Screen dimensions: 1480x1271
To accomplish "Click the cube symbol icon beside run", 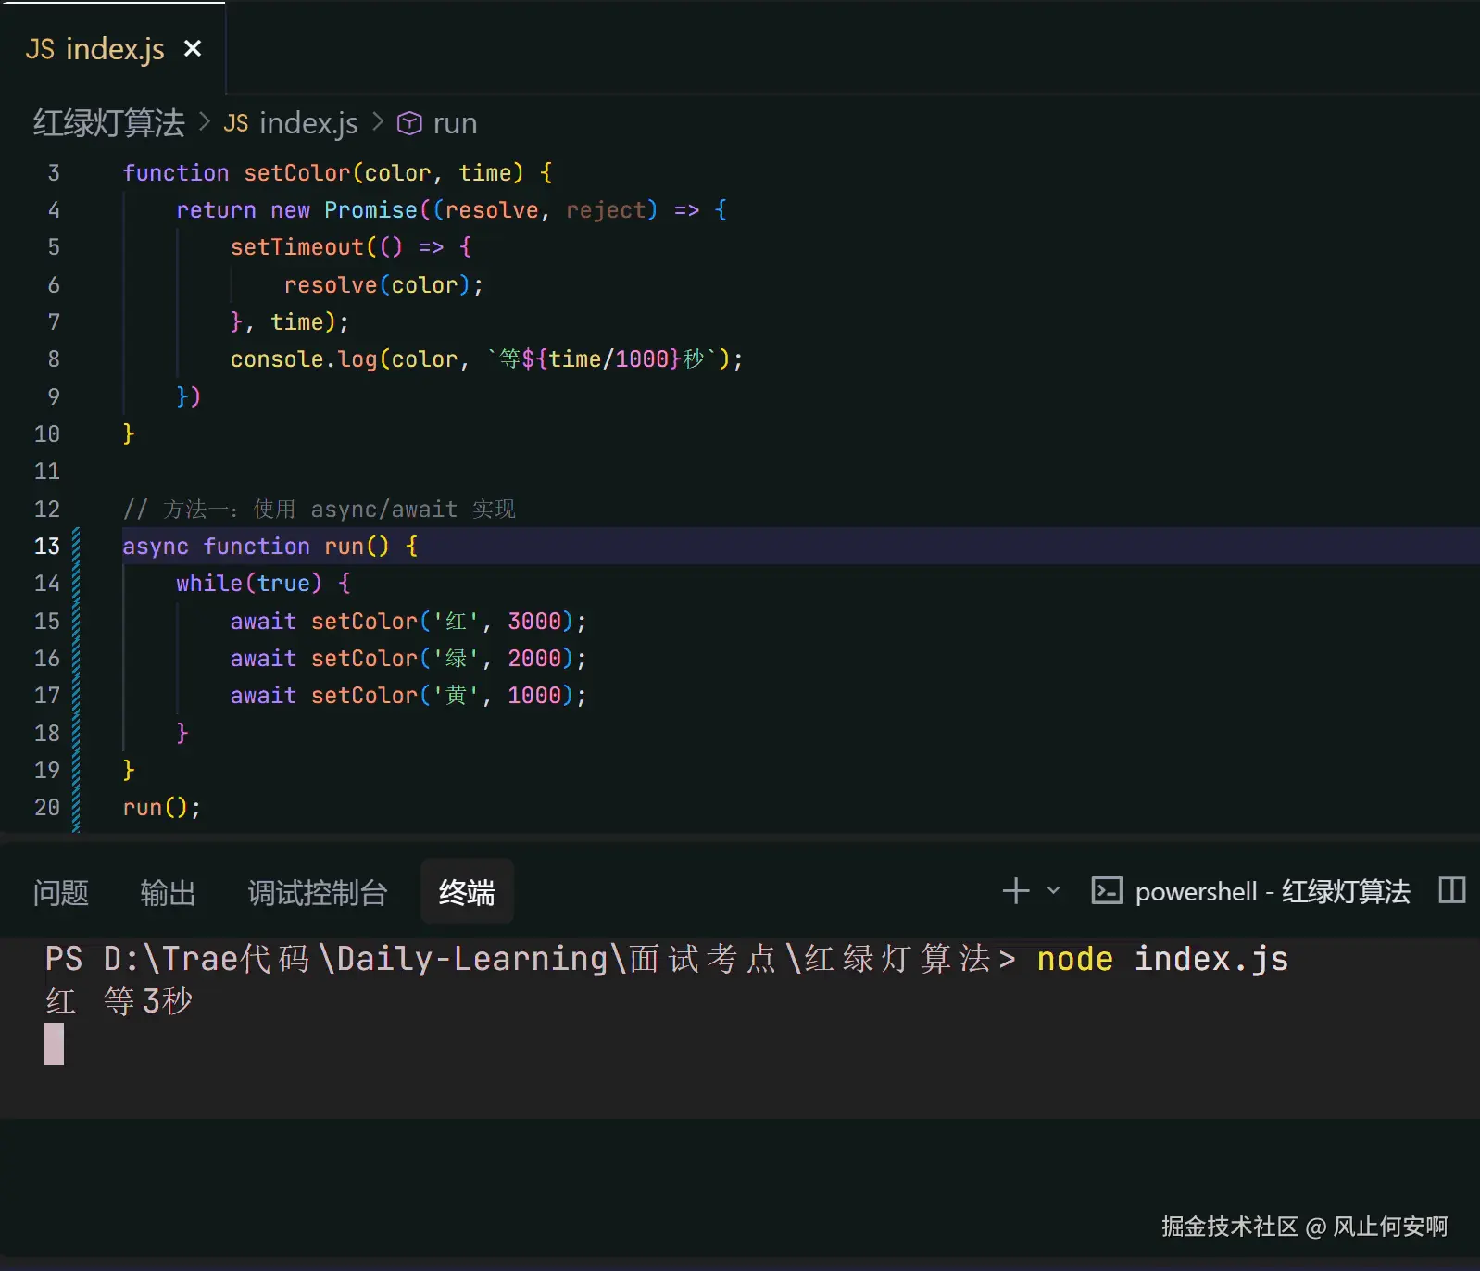I will 409,123.
